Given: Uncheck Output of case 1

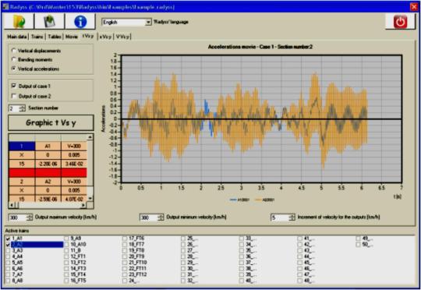Looking at the screenshot, I should point(14,86).
